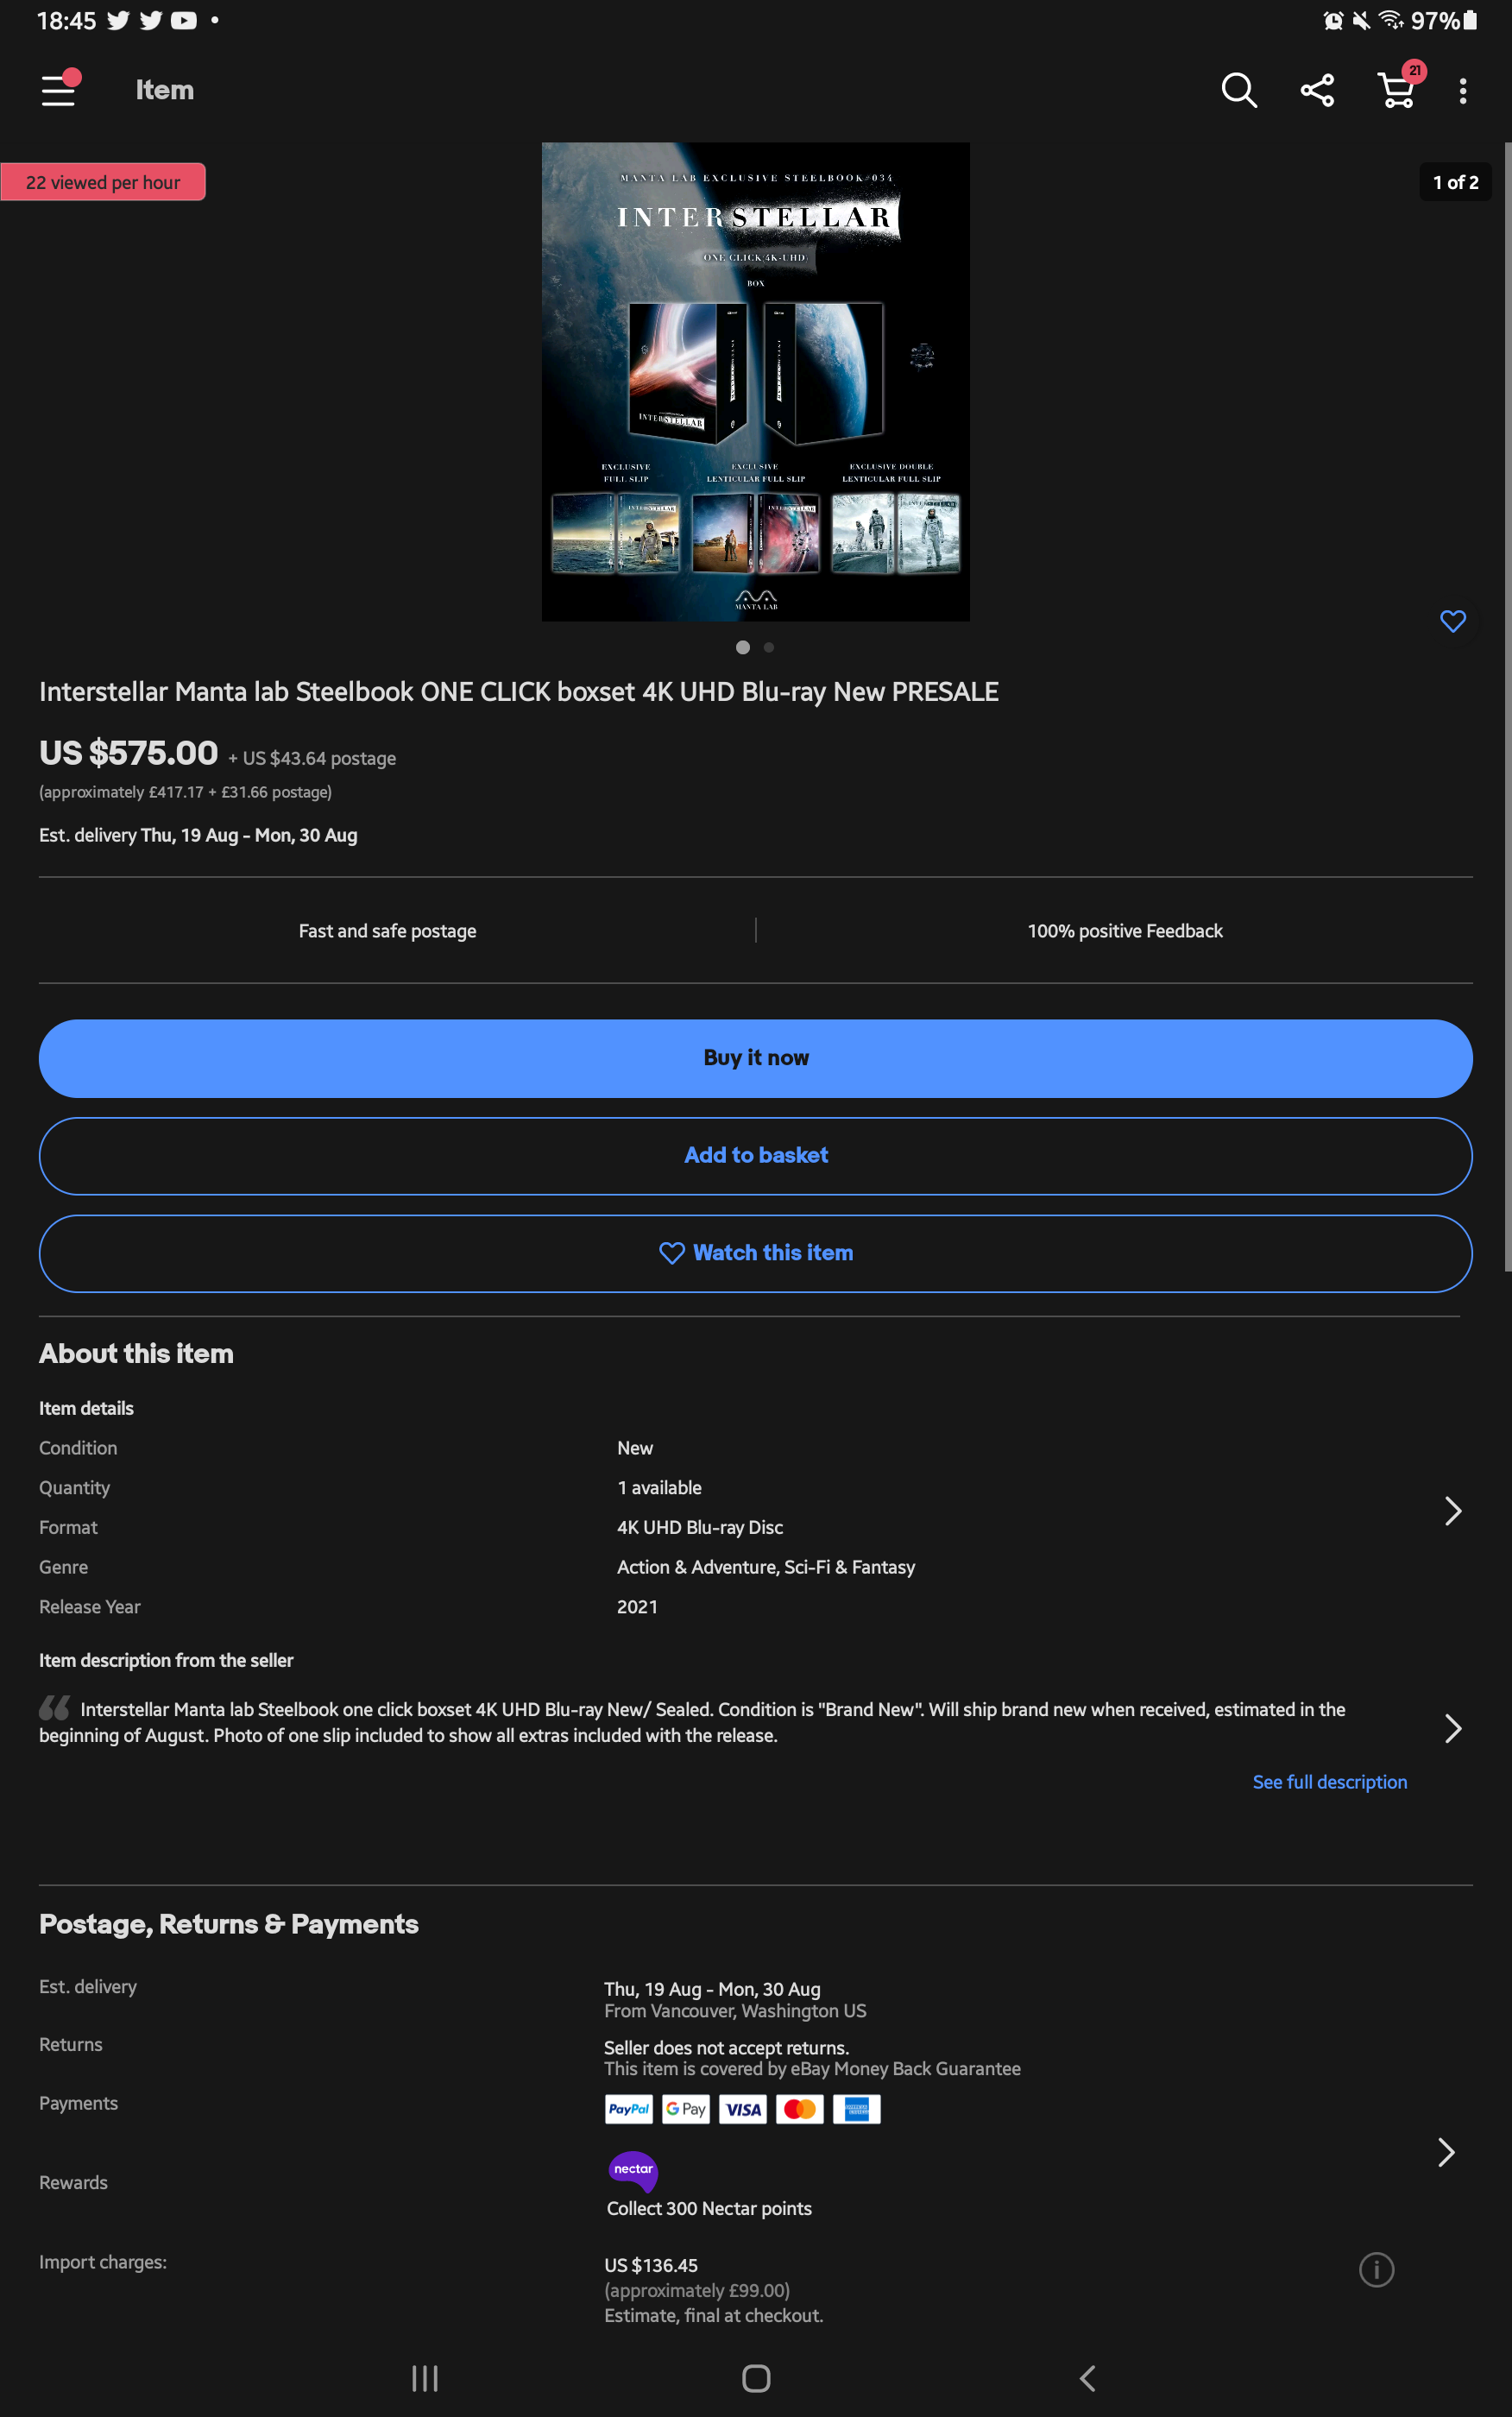Image resolution: width=1512 pixels, height=2417 pixels.
Task: Tap the Collect 300 Nectar points text
Action: [x=709, y=2208]
